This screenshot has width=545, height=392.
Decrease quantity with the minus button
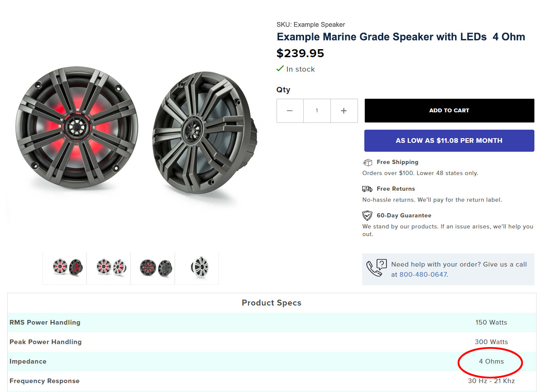(x=290, y=111)
